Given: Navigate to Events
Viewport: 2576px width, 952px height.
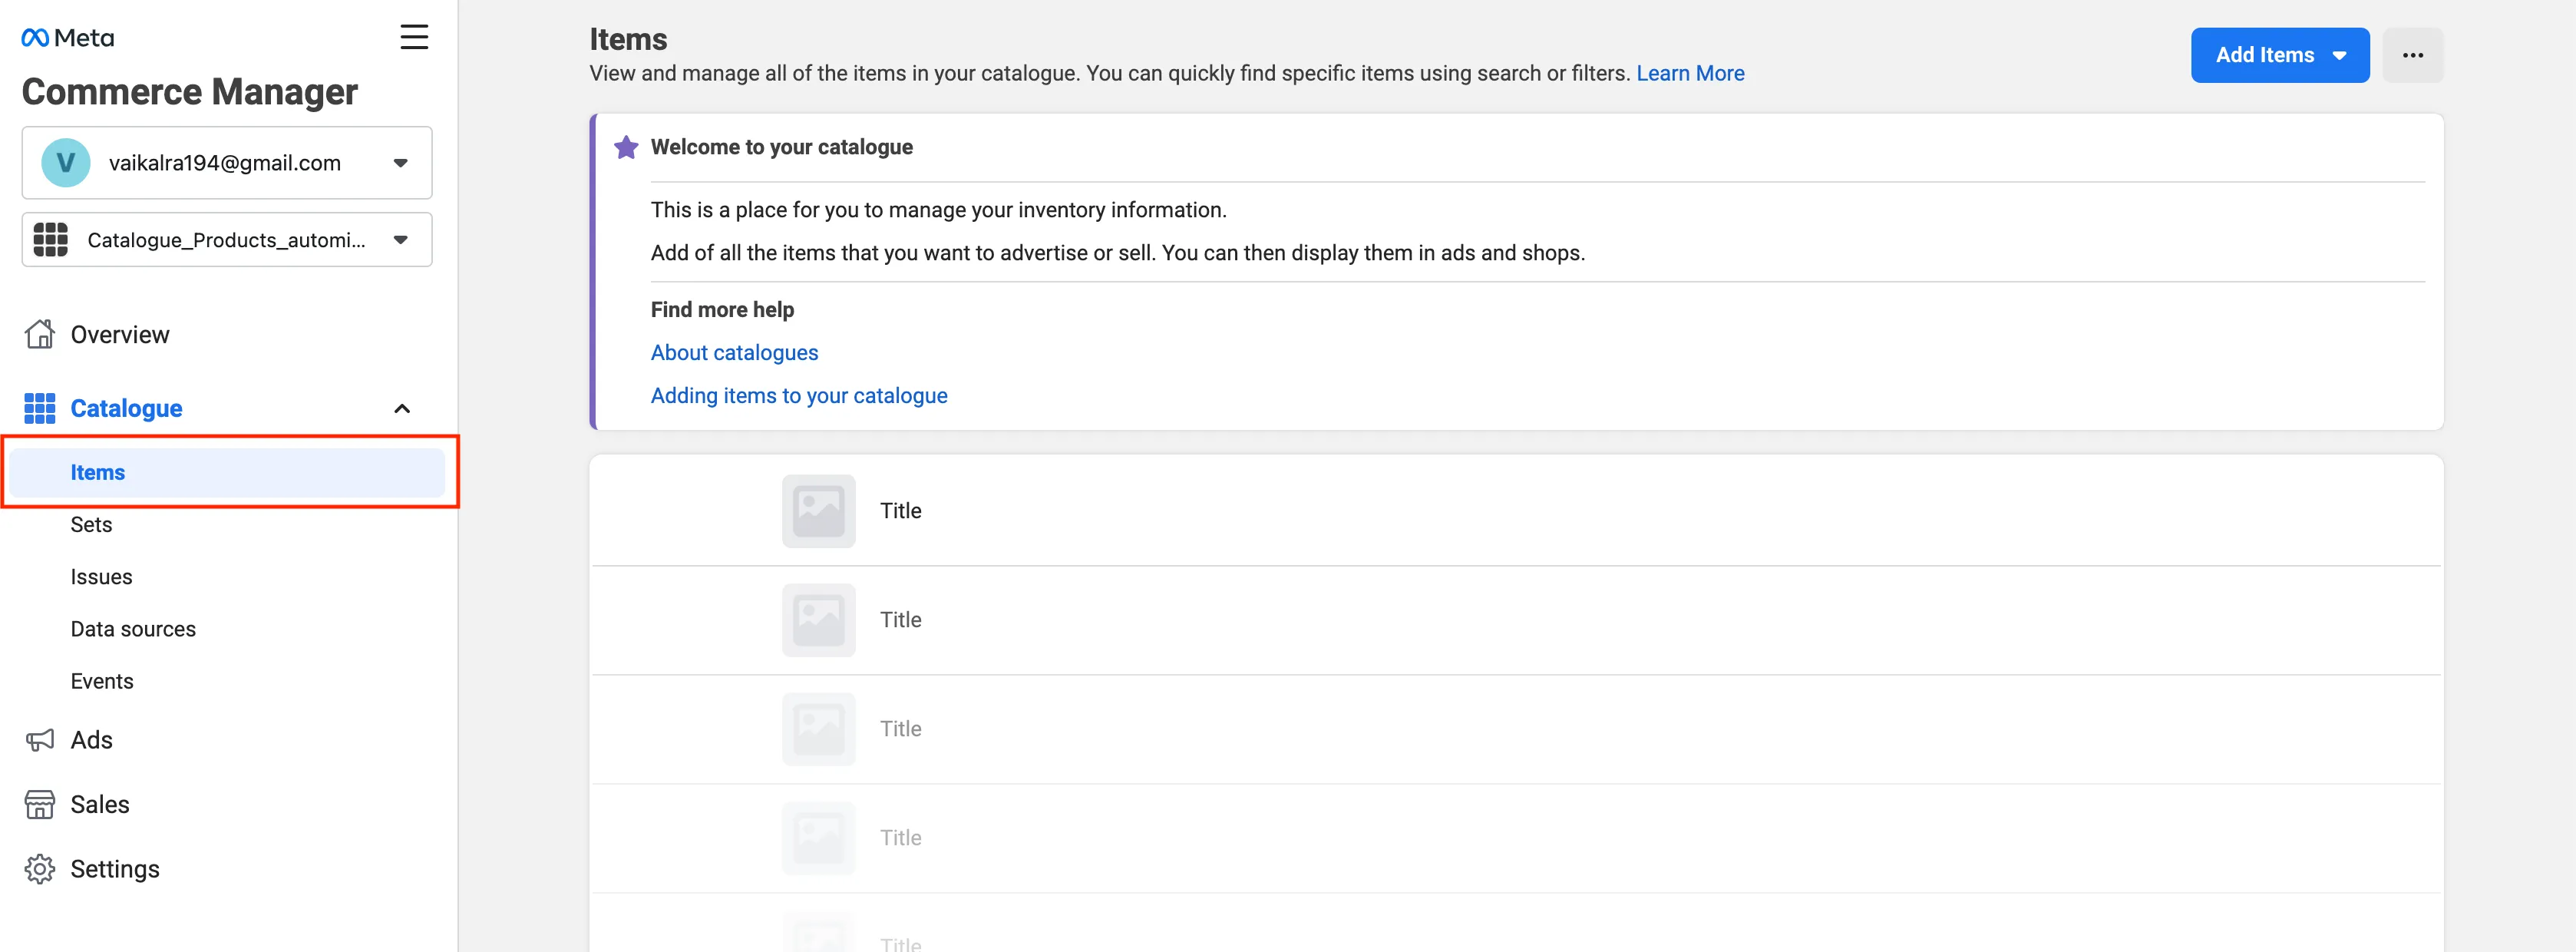Looking at the screenshot, I should tap(102, 681).
